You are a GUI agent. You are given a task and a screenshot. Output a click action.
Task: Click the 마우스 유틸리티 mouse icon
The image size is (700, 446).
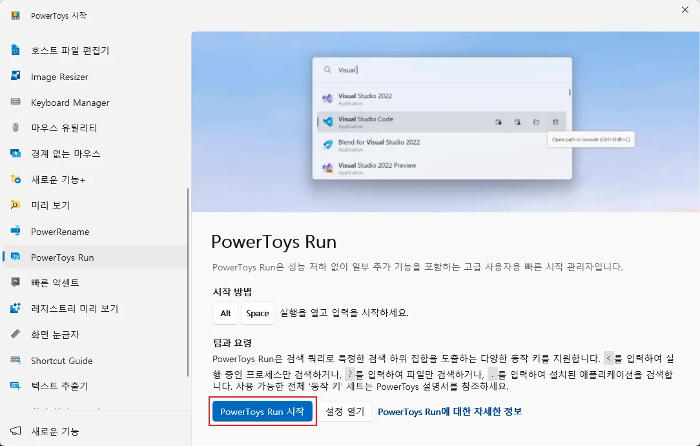pos(15,128)
